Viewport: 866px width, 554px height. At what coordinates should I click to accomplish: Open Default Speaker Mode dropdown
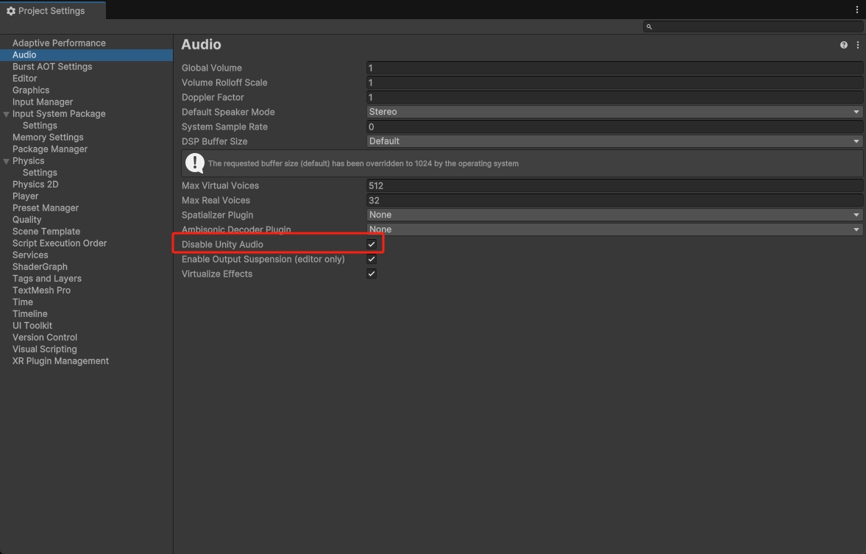tap(614, 112)
